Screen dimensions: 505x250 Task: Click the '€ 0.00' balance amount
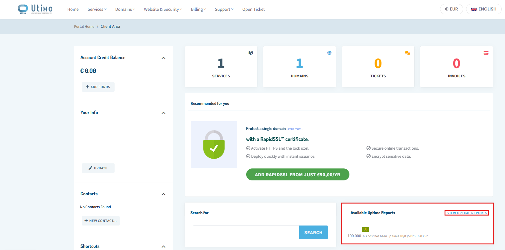[88, 71]
